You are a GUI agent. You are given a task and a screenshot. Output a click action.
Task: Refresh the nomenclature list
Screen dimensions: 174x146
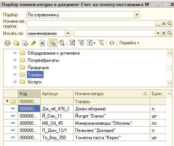[x=112, y=43]
